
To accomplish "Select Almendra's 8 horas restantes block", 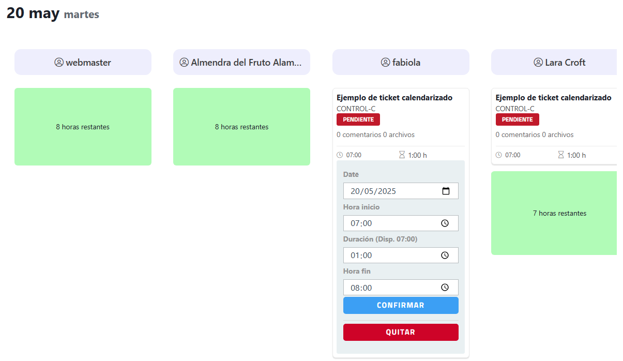I will point(241,127).
